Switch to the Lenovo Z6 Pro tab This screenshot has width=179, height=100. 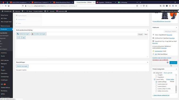click(x=20, y=2)
